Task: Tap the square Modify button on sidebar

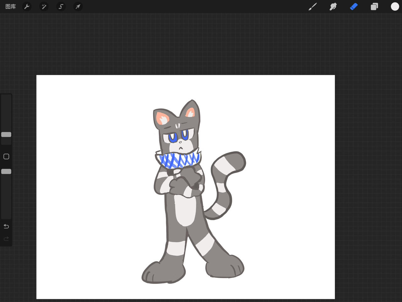Action: tap(6, 156)
